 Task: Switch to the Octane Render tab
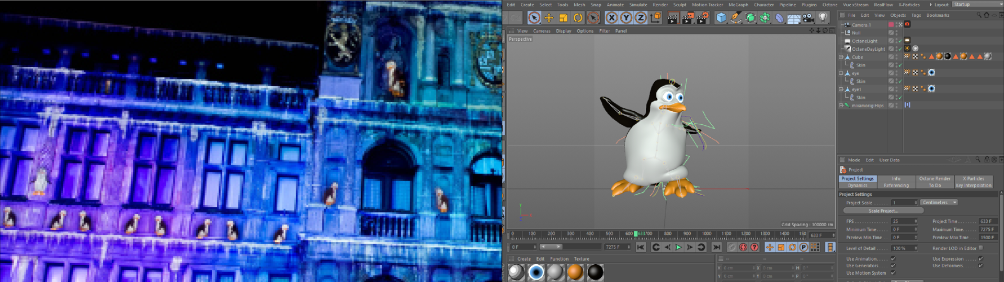click(x=934, y=179)
